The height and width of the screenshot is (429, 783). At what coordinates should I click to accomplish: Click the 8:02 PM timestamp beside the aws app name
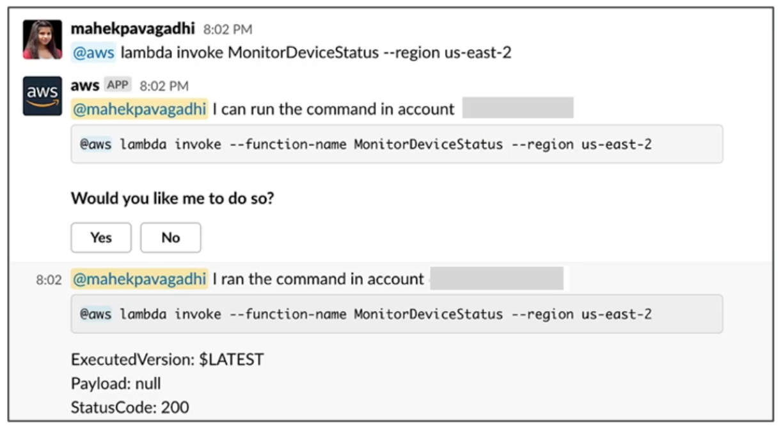point(164,86)
